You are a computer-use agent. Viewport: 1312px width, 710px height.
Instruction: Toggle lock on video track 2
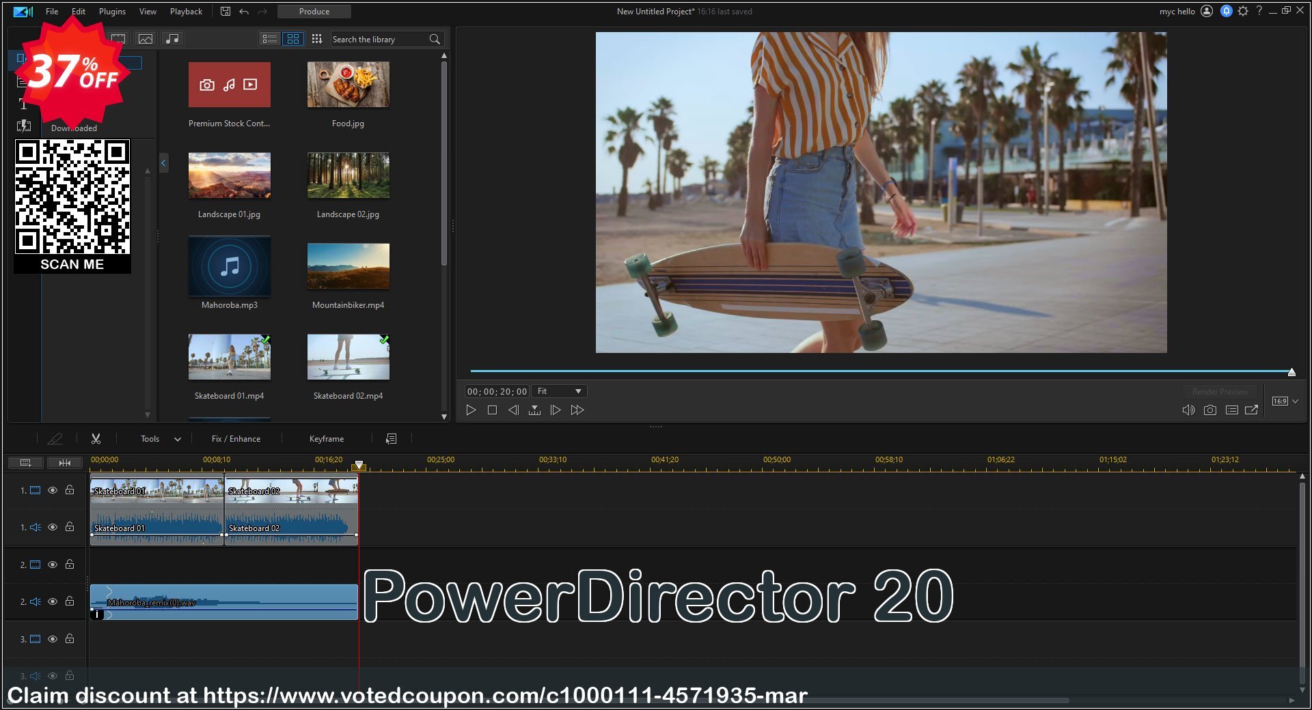tap(70, 565)
